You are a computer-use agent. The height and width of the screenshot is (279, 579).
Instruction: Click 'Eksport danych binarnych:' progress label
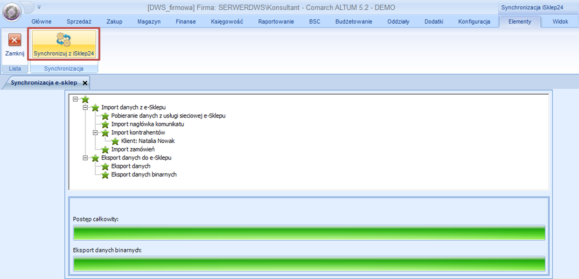coord(107,250)
